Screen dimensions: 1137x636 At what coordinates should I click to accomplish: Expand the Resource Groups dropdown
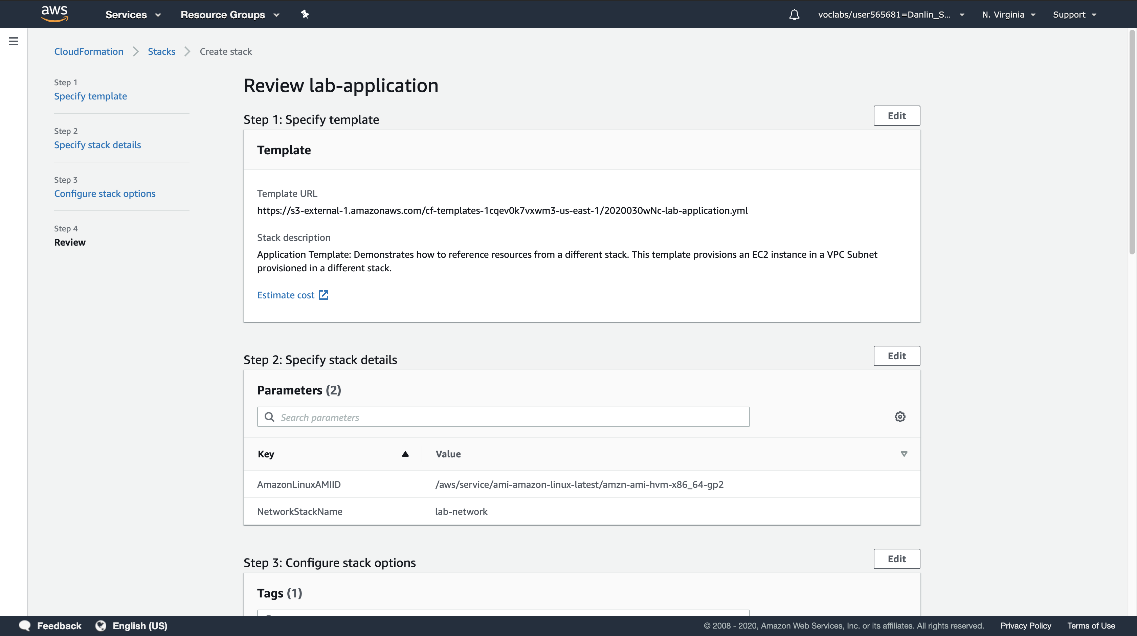(229, 15)
